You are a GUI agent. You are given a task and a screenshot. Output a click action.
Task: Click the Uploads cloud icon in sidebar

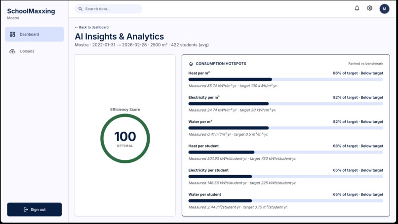[x=12, y=51]
